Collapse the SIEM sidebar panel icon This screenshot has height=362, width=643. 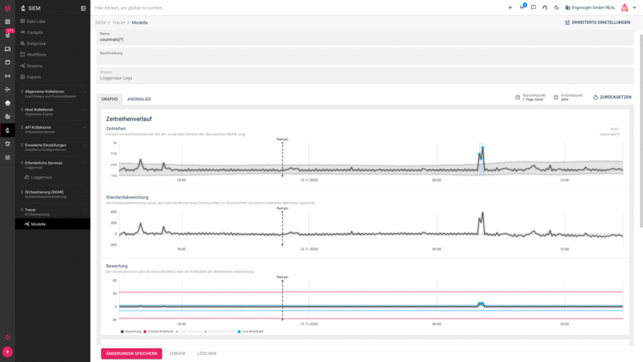84,8
